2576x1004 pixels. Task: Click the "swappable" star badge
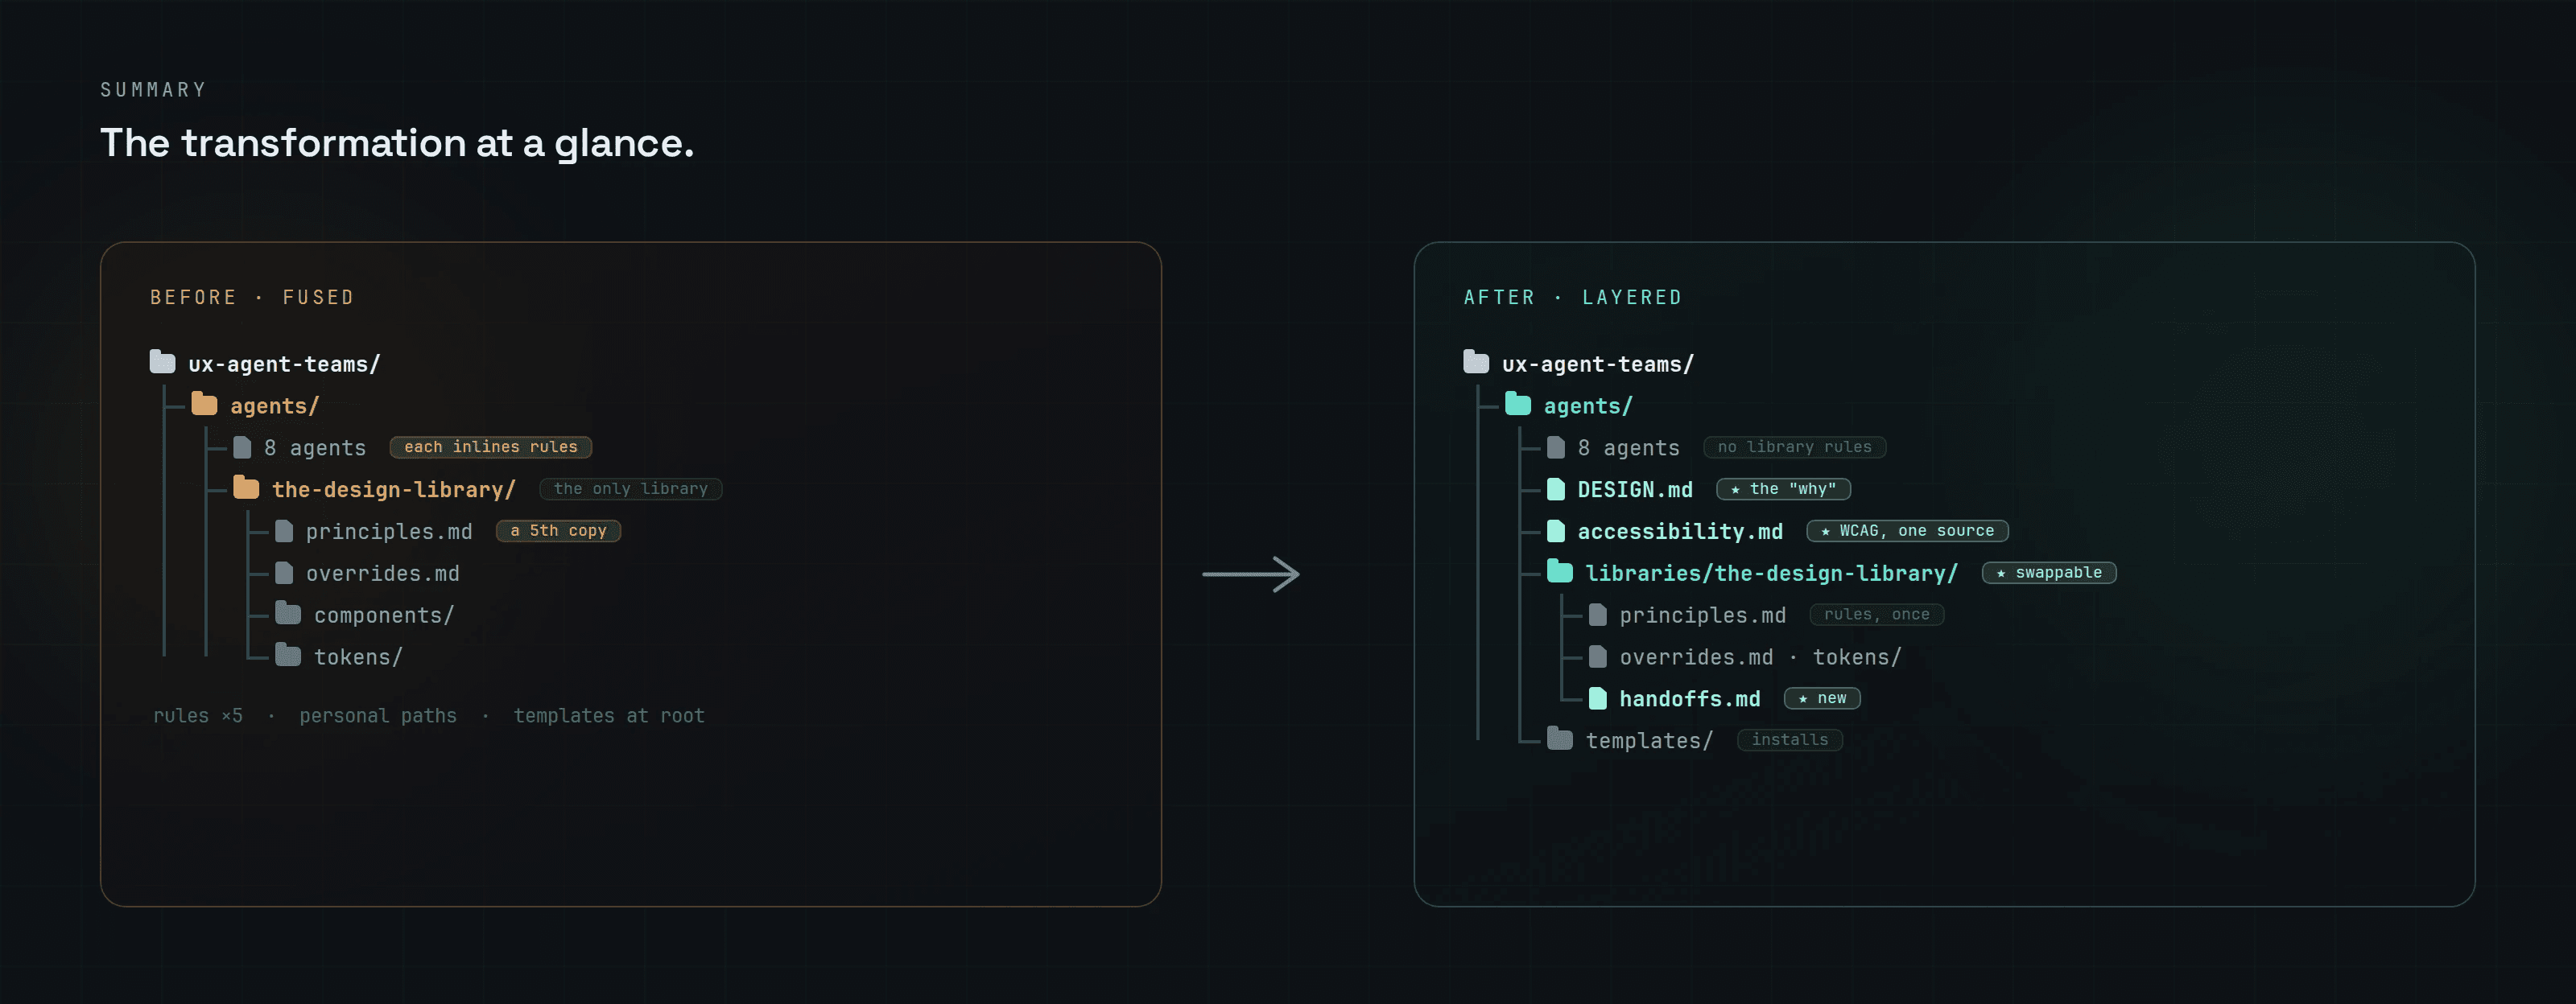click(x=2049, y=573)
